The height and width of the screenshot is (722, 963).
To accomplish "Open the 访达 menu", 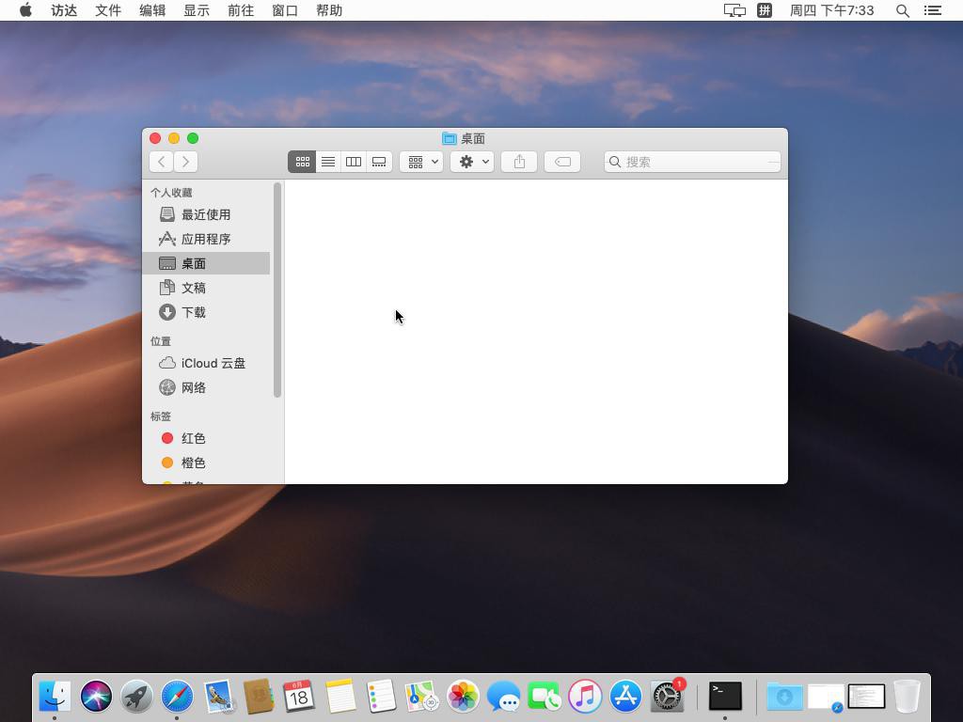I will [x=64, y=10].
